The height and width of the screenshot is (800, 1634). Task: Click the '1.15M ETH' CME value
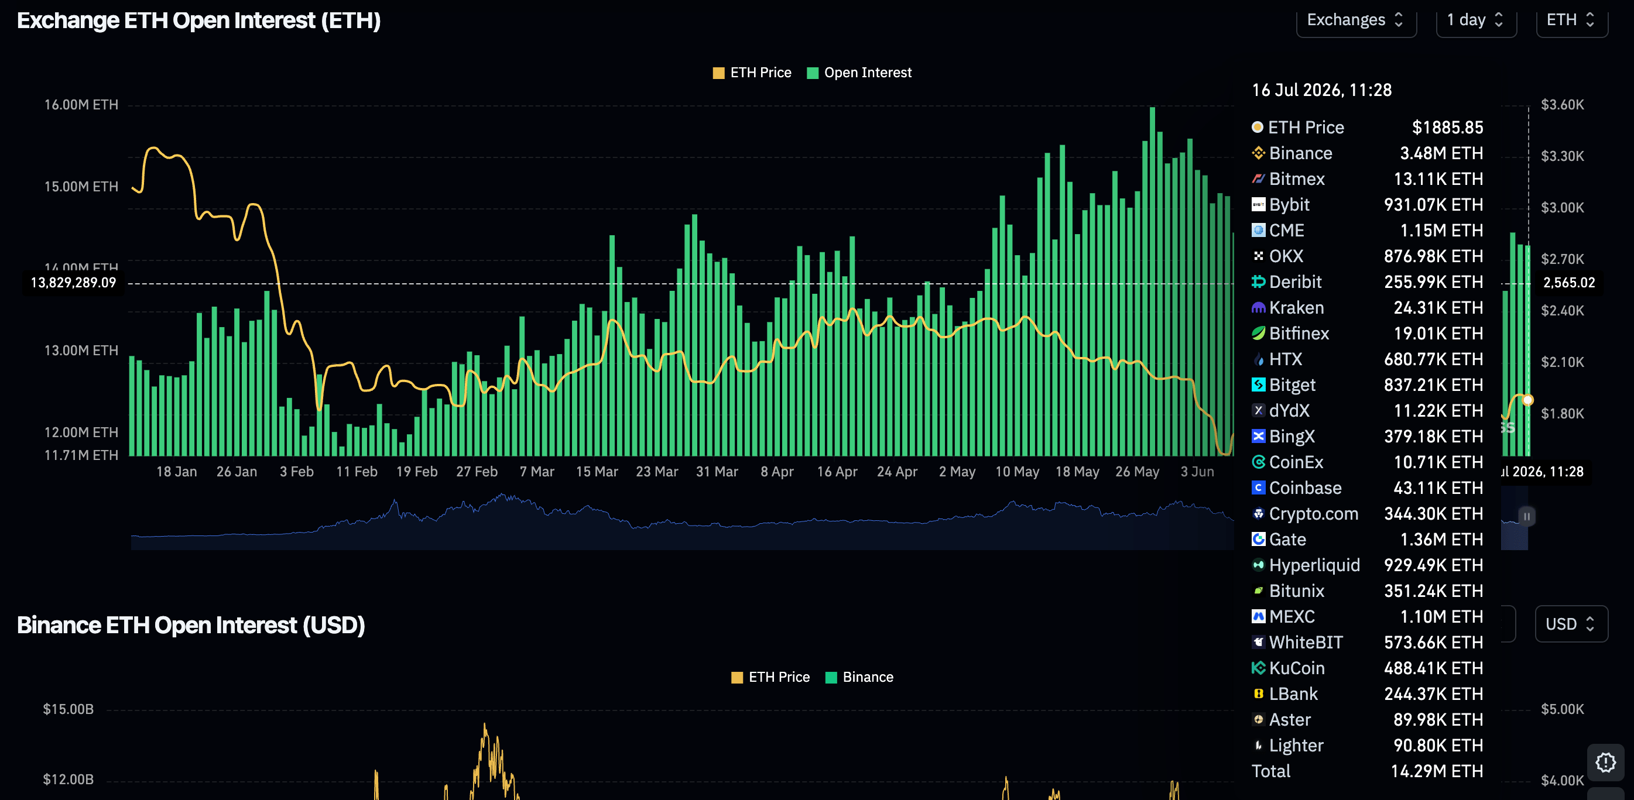point(1441,230)
